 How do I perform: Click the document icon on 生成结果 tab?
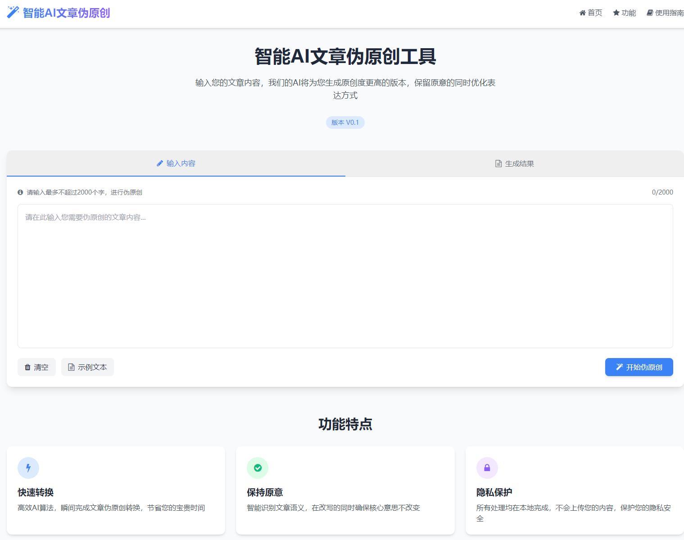click(498, 163)
